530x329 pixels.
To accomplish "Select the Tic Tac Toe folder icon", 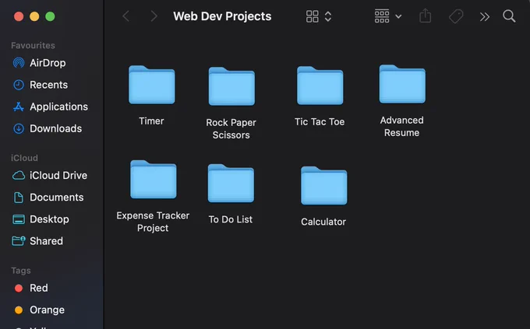I will [x=320, y=86].
